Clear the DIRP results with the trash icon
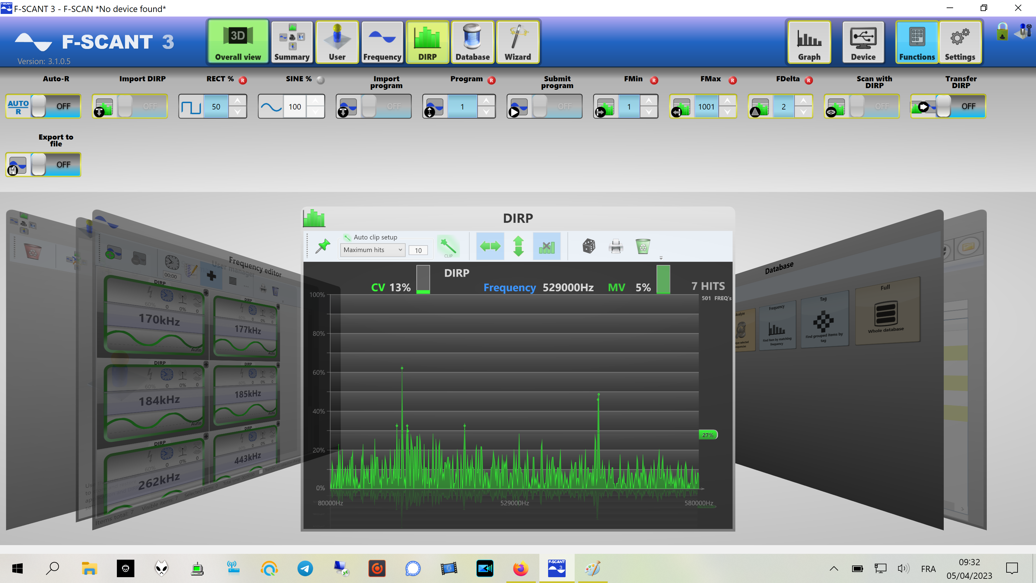The width and height of the screenshot is (1036, 583). (642, 246)
